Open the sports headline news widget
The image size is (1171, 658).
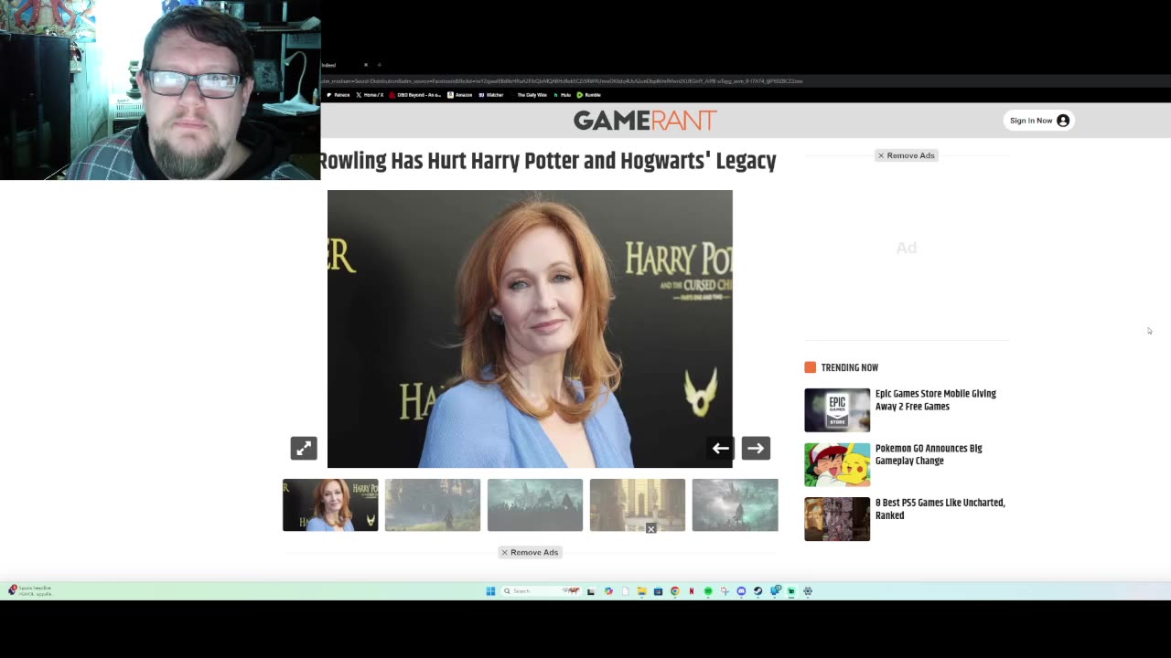click(30, 590)
